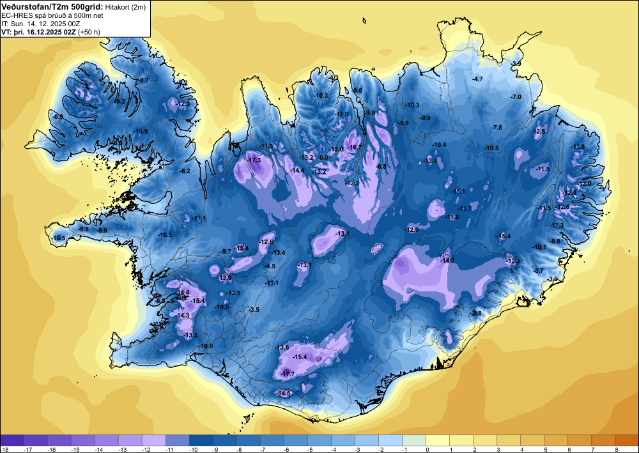This screenshot has height=453, width=639.
Task: Click the -12.2 temperature value
Action: click(x=353, y=183)
